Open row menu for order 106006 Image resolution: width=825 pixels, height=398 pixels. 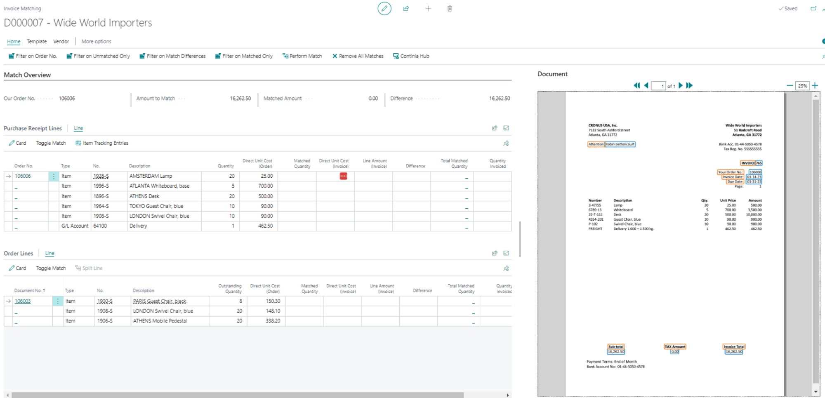[x=54, y=176]
